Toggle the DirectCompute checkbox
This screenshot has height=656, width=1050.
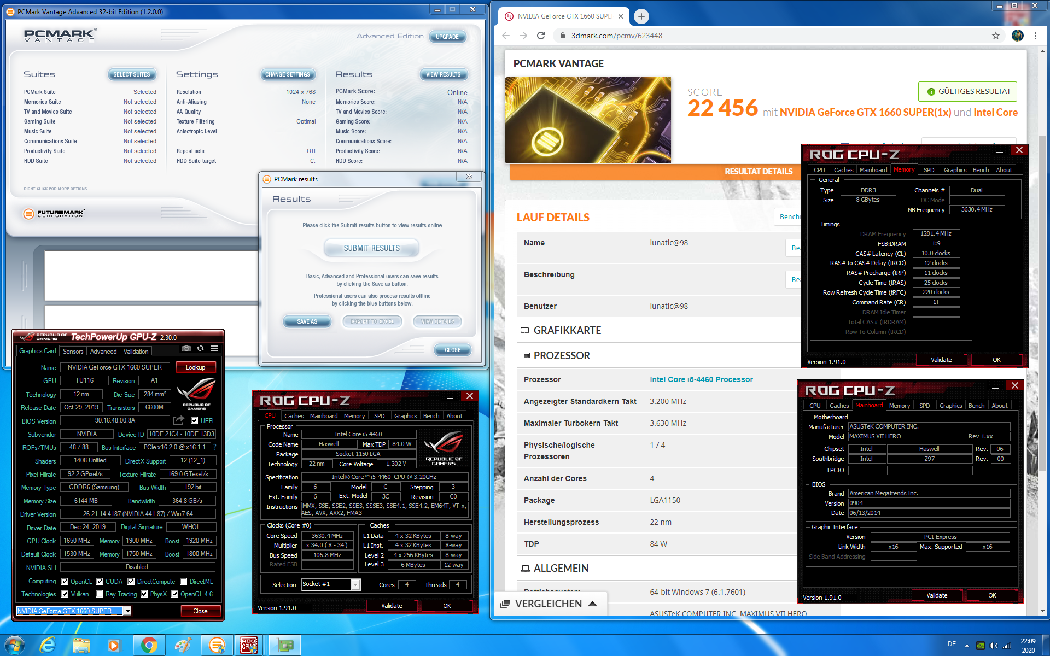pyautogui.click(x=131, y=581)
